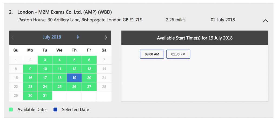Viewport: 277px width, 120px height.
Task: Pick July 31 available date
Action: point(45,96)
